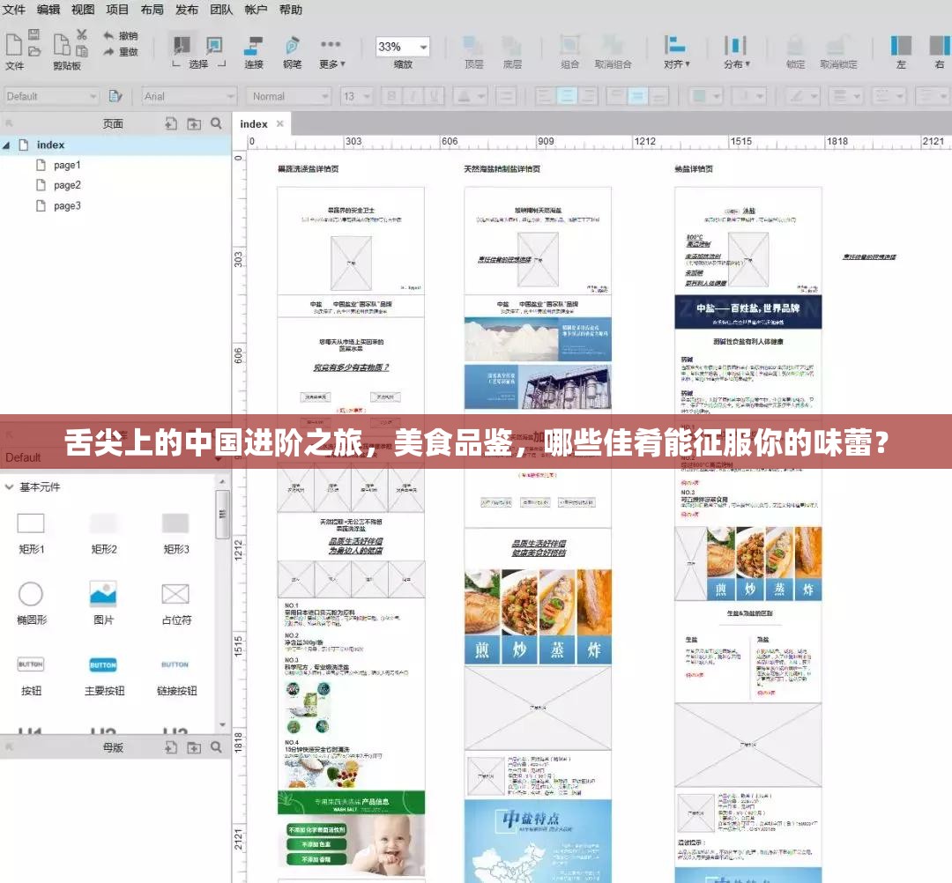
Task: Open the 33% zoom dropdown
Action: [403, 47]
